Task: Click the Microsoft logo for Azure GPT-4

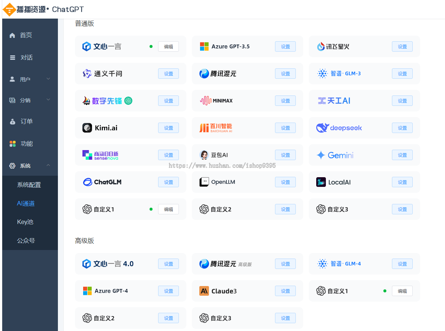Action: [88, 291]
